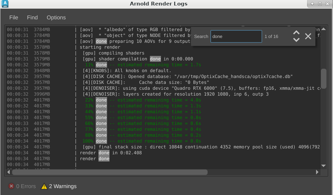The width and height of the screenshot is (333, 195).
Task: Click the '2 Warnings' label
Action: pos(63,186)
